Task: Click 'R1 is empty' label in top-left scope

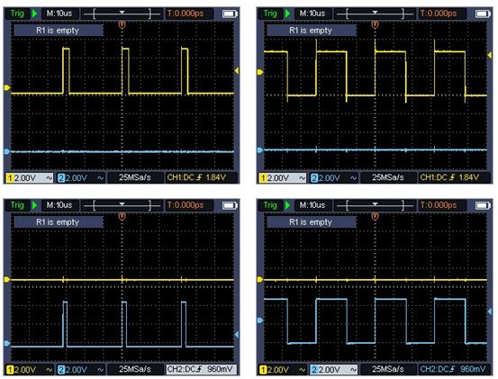Action: 59,31
